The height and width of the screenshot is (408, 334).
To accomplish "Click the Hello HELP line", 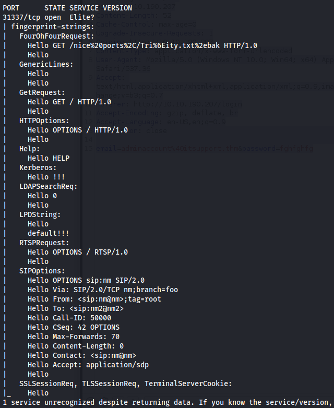I will [x=49, y=158].
